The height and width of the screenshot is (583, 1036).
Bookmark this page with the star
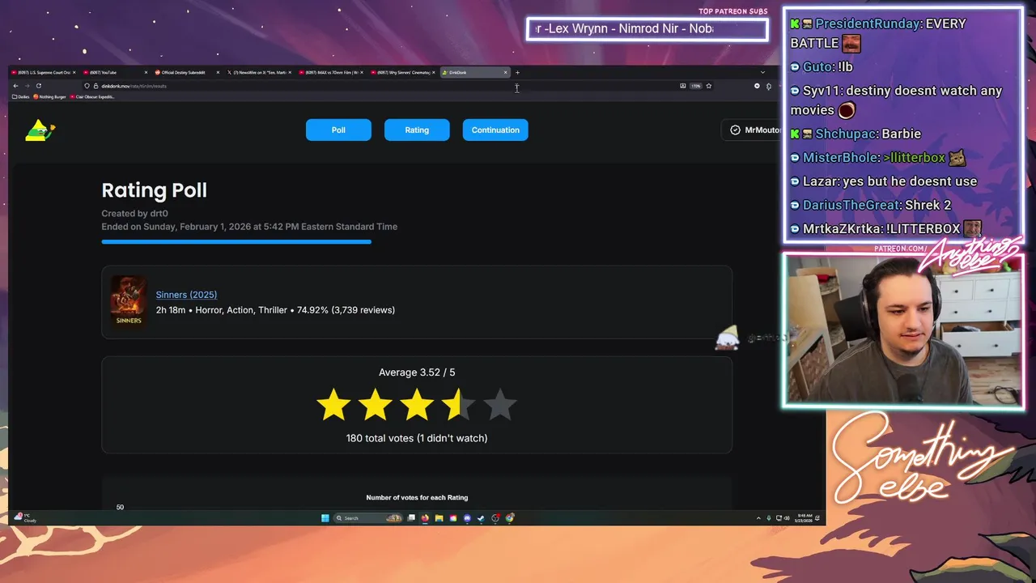point(708,86)
